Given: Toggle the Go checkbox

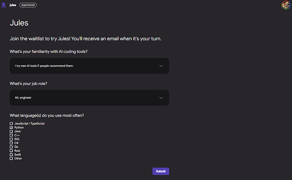Looking at the screenshot, I should [x=11, y=147].
